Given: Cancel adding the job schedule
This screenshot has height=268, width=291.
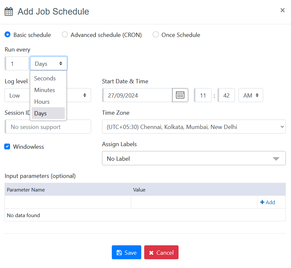Looking at the screenshot, I should point(161,252).
